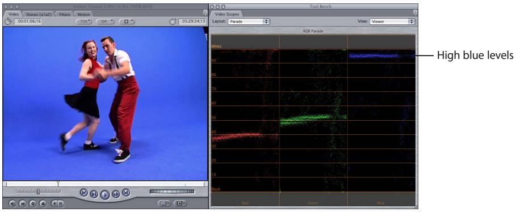Viewport: 516px width, 212px height.
Task: Go to next edit in Viewer transport
Action: click(125, 192)
